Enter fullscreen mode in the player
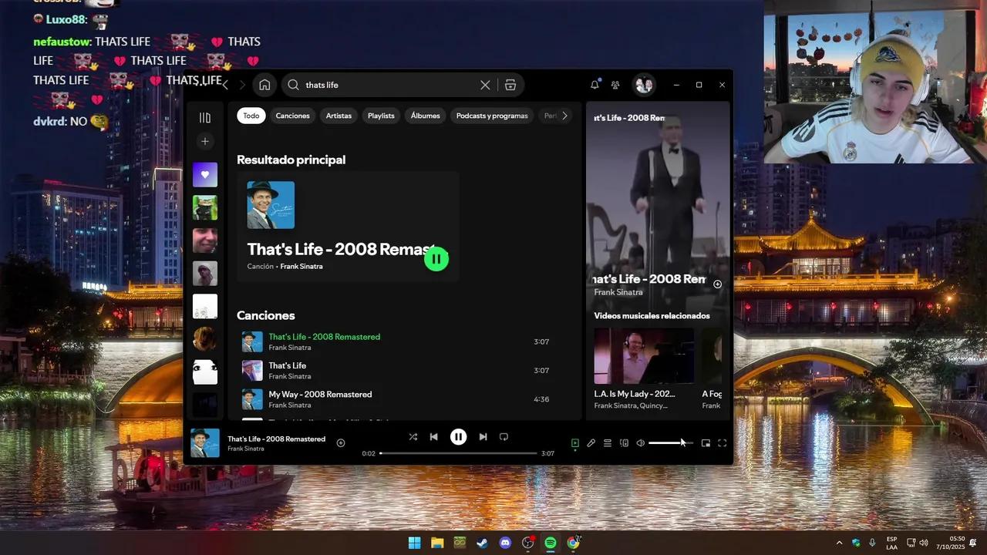Screen dimensions: 987x555 (723, 443)
